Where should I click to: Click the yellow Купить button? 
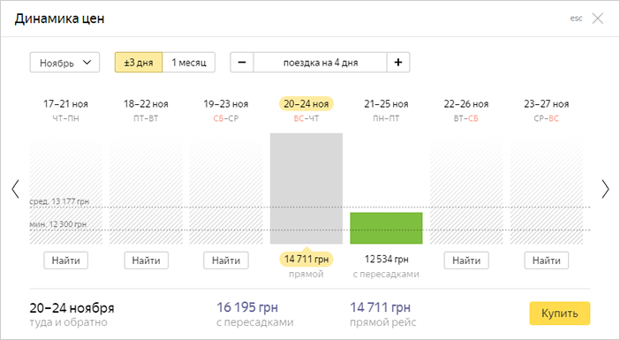560,314
